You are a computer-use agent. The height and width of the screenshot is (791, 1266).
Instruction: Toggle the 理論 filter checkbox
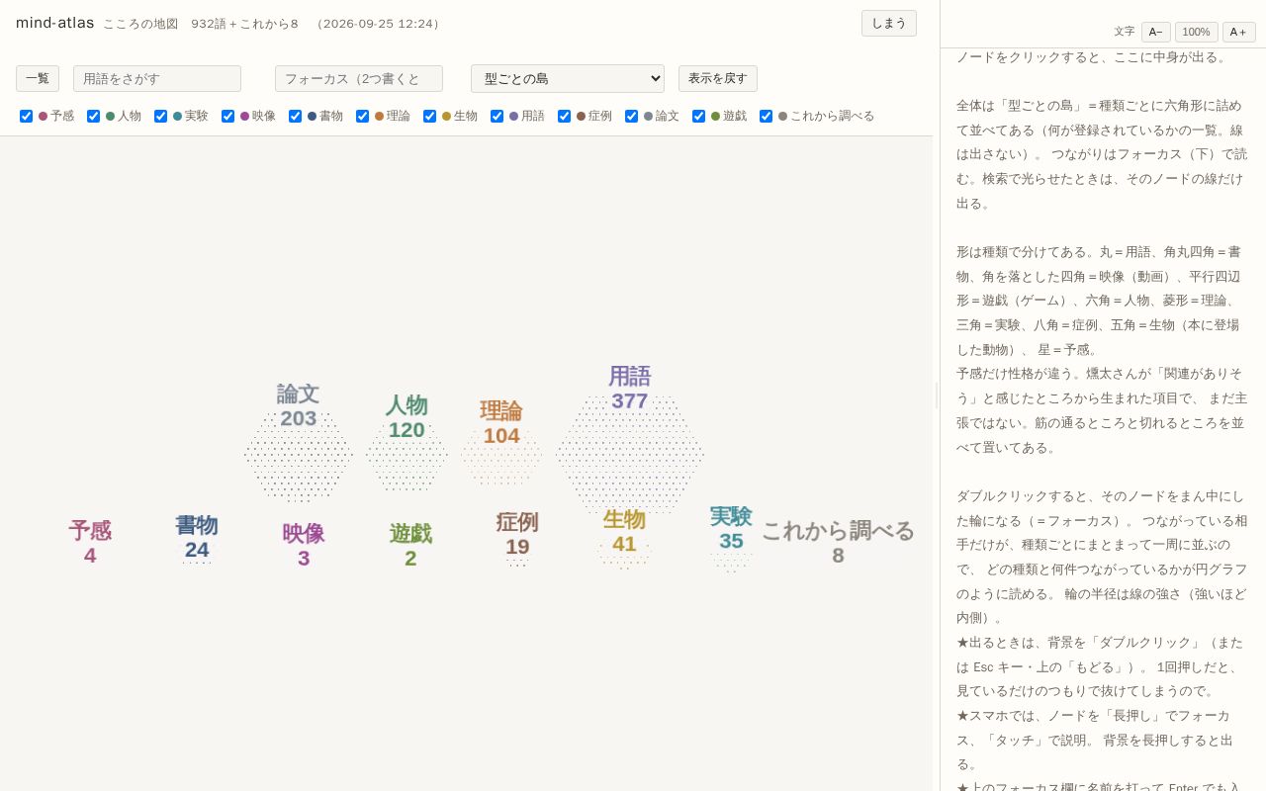coord(363,117)
